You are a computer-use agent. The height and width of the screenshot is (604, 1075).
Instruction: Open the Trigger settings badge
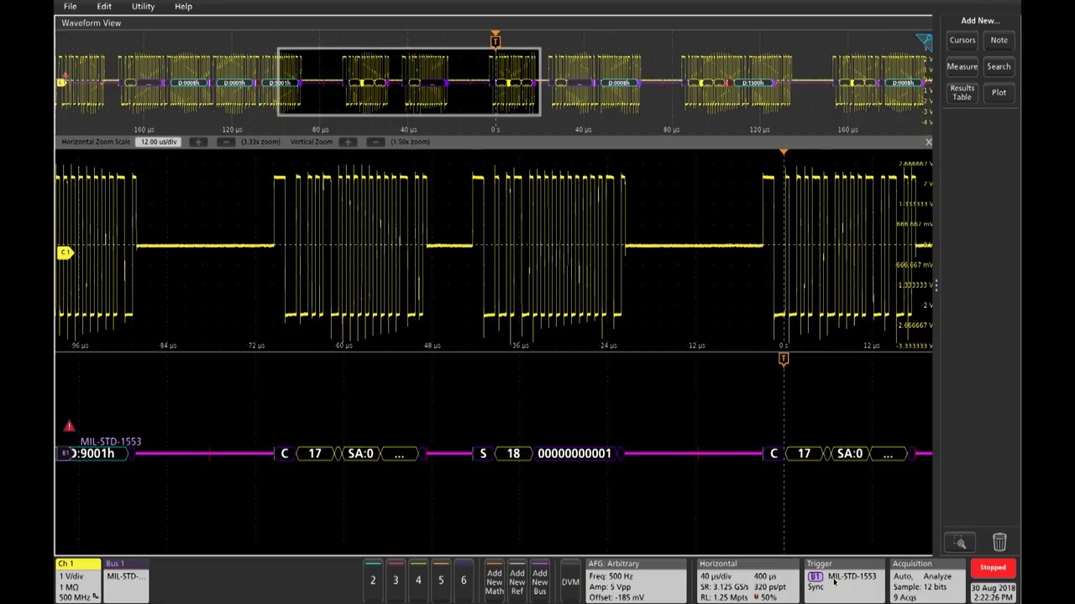[x=843, y=581]
